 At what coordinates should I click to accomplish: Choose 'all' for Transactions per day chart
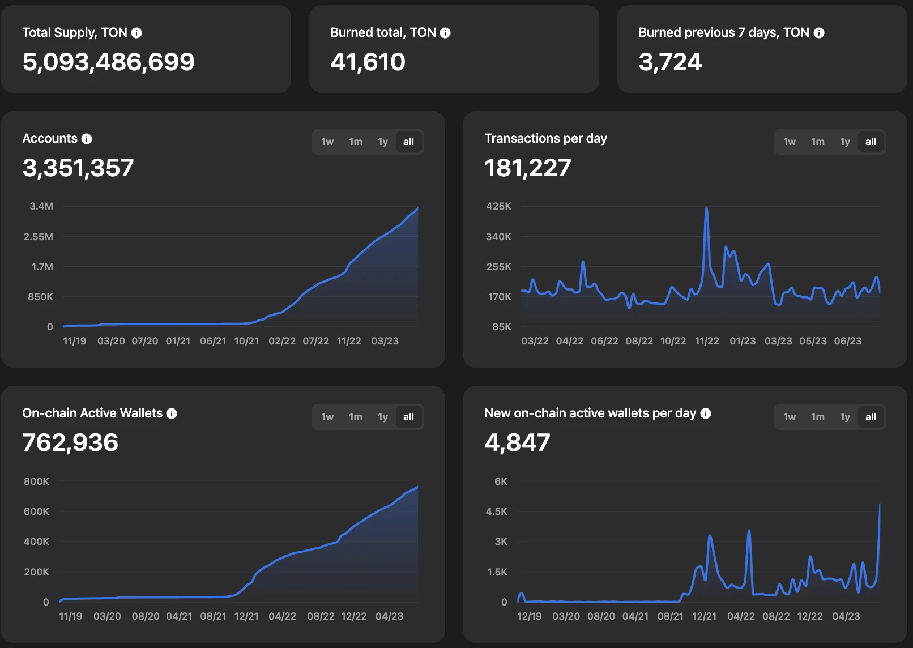point(871,142)
